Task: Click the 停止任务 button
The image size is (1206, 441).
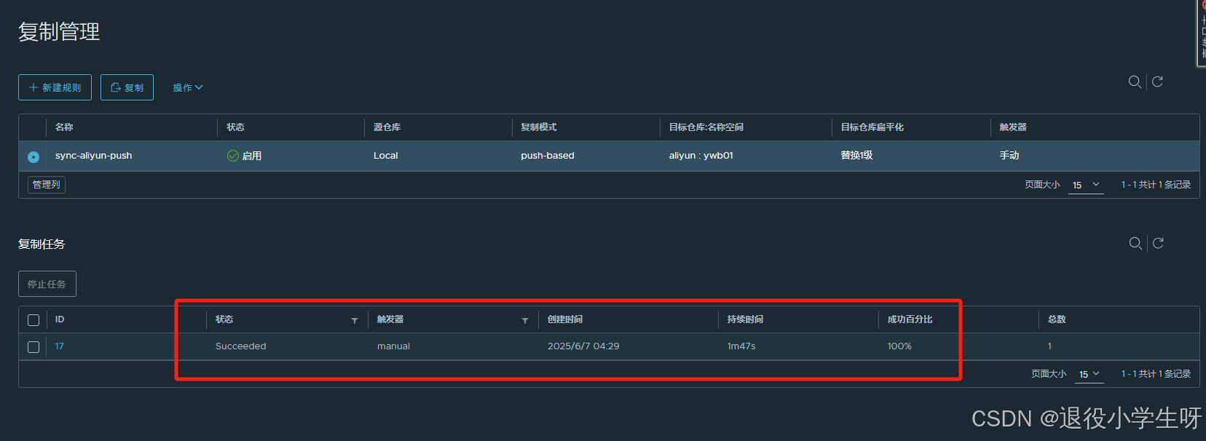Action: coord(47,284)
